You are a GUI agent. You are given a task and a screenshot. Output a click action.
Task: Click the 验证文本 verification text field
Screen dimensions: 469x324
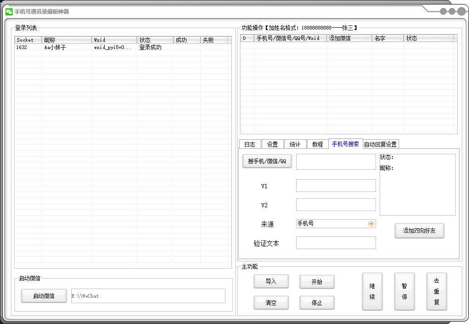coord(336,242)
